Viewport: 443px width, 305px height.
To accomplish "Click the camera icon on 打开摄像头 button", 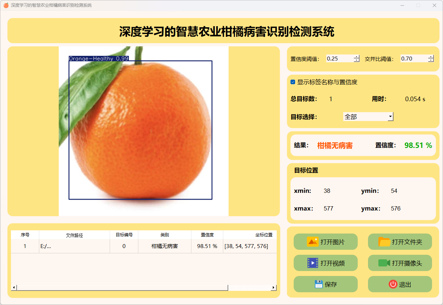I will pos(384,263).
